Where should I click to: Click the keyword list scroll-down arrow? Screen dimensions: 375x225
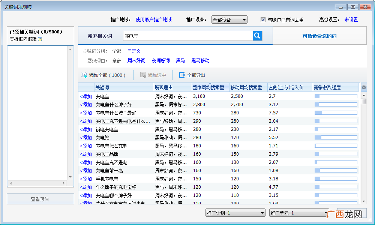click(x=364, y=201)
